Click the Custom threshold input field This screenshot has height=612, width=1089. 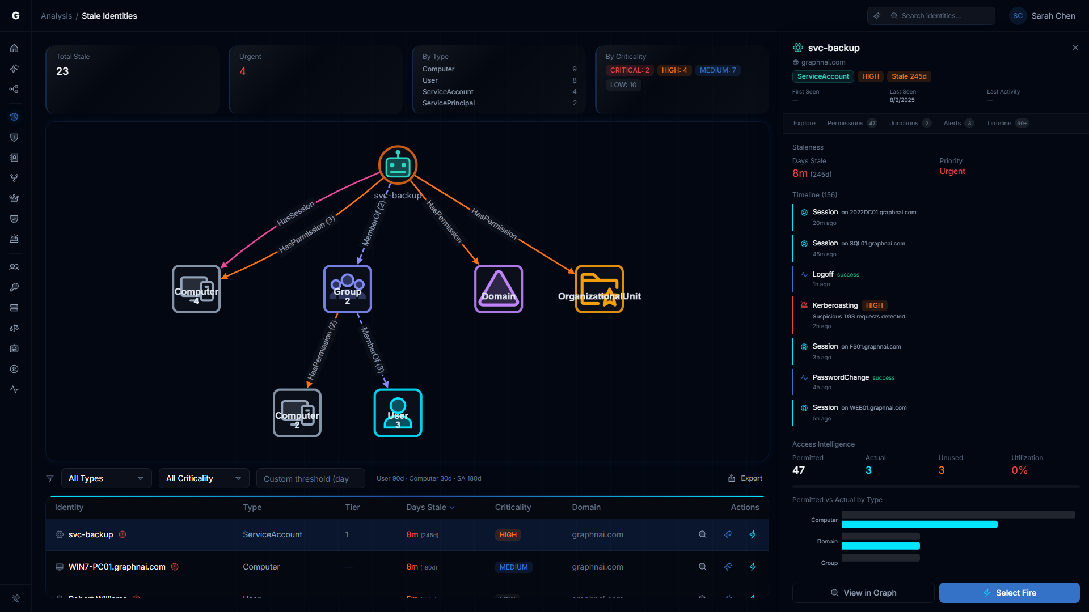coord(310,478)
